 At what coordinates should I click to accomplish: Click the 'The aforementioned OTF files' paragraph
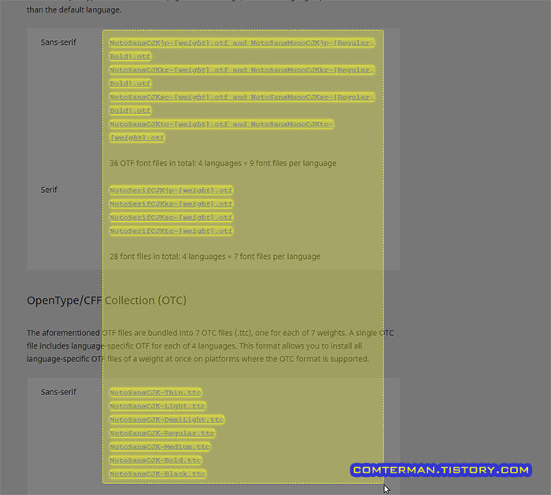210,346
